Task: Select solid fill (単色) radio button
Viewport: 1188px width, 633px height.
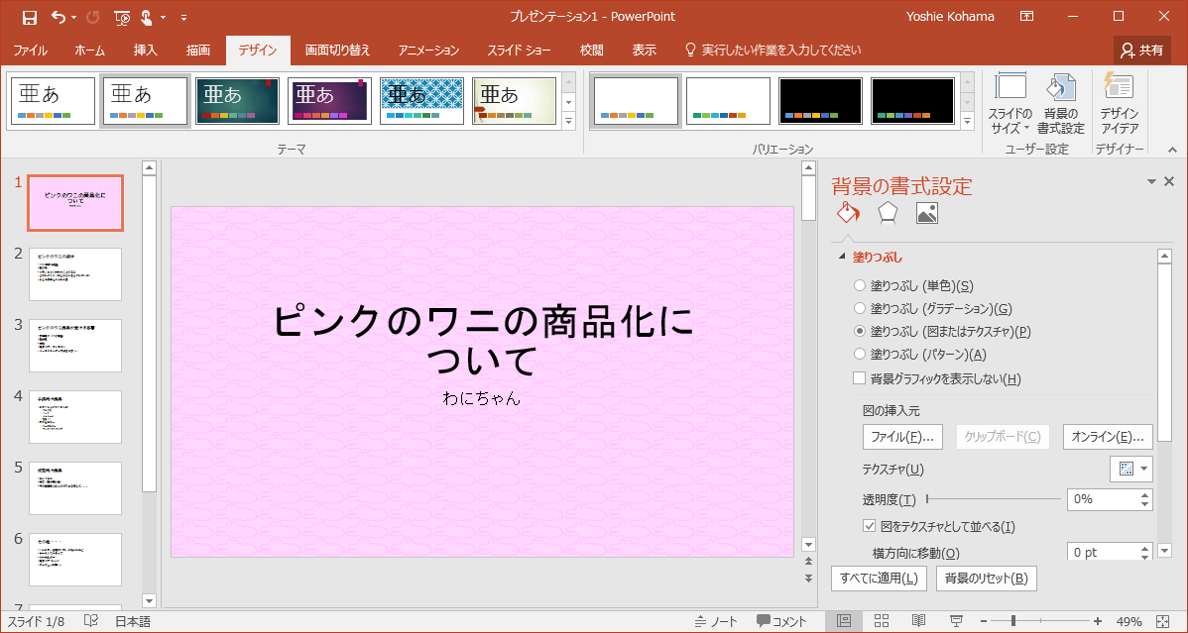Action: tap(860, 285)
